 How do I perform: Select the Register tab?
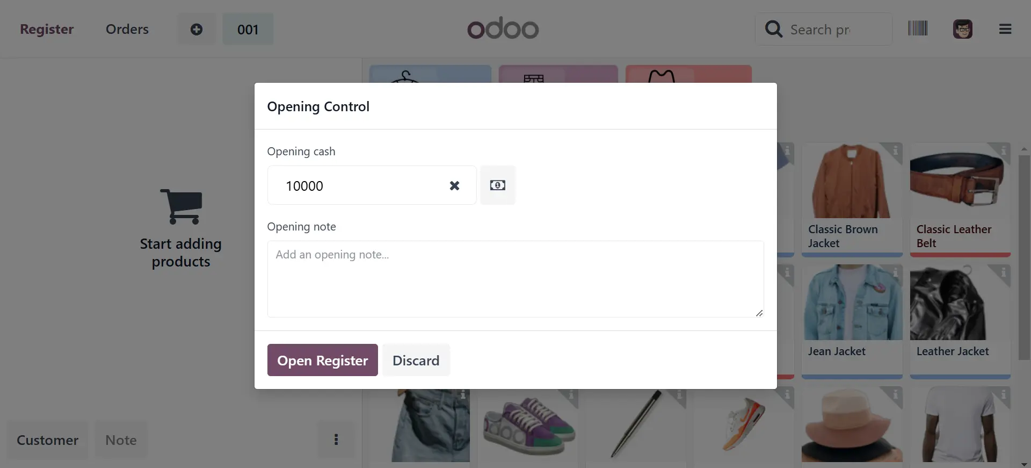[x=47, y=29]
